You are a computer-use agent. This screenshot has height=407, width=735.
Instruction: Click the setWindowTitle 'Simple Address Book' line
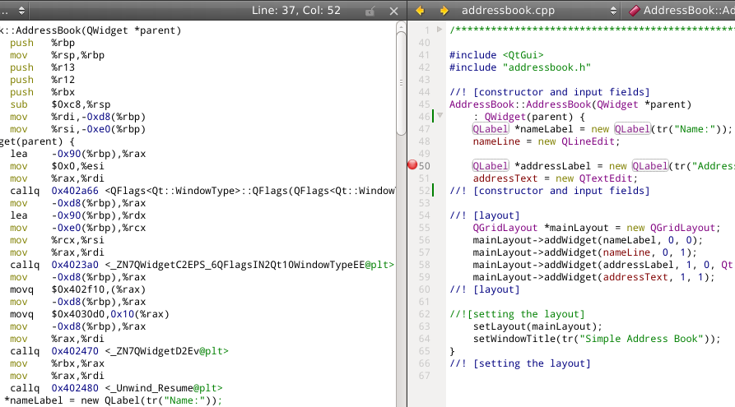coord(596,339)
